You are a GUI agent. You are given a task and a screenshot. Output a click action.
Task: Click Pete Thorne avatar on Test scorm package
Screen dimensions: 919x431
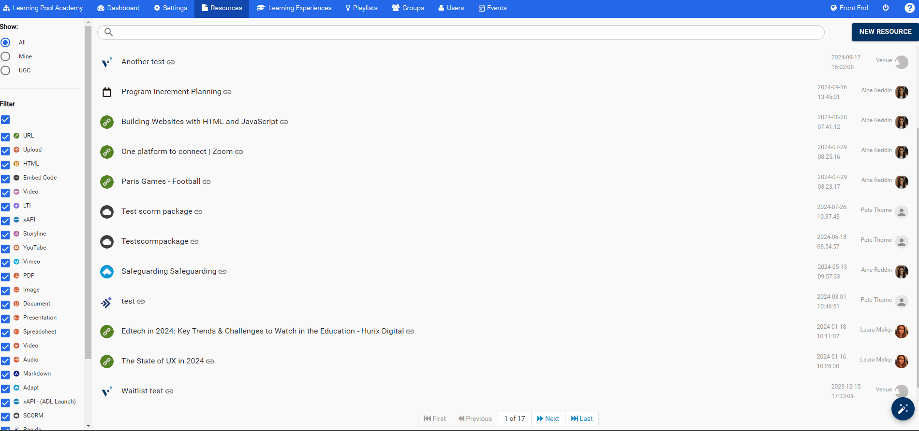(x=902, y=212)
